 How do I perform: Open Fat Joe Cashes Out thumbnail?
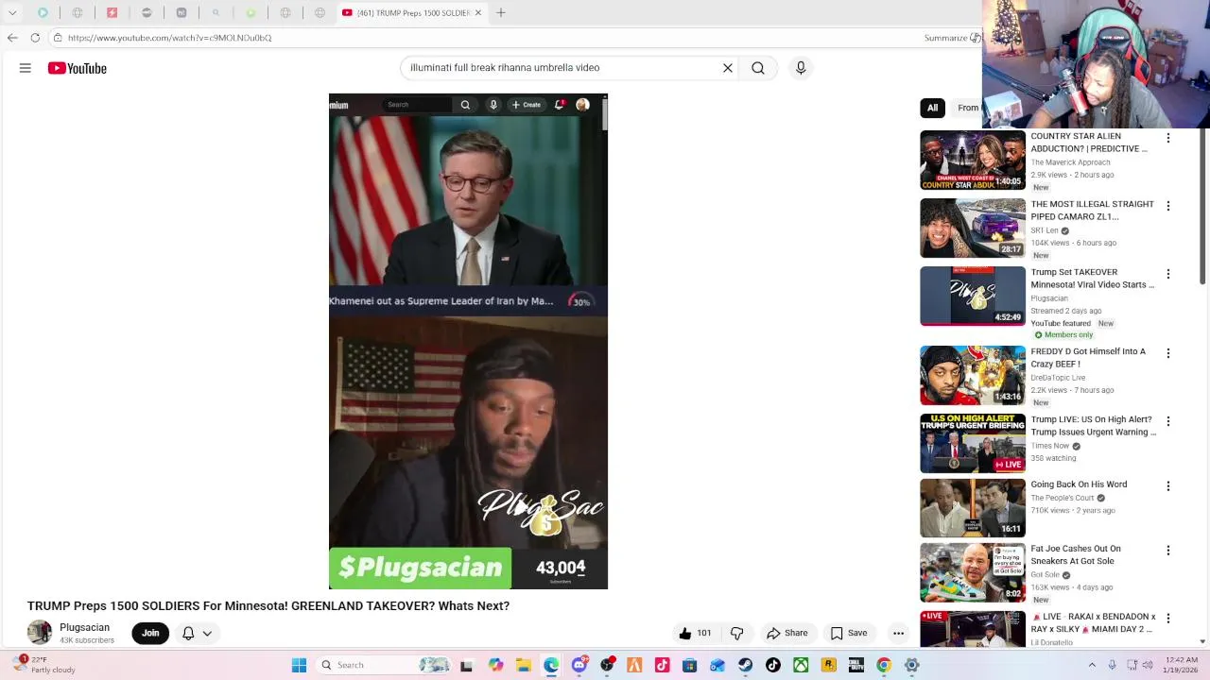(x=973, y=572)
